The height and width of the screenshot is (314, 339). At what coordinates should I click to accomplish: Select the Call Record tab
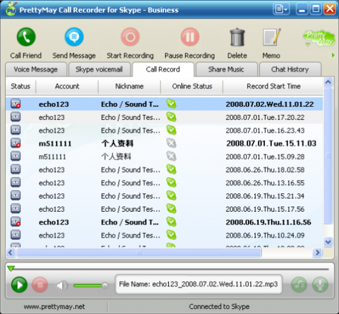(x=163, y=69)
